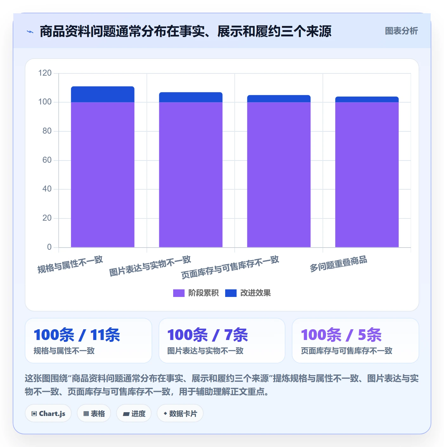Click the stat card caption 图片表达与实物不一致
444x447 pixels.
pos(205,351)
